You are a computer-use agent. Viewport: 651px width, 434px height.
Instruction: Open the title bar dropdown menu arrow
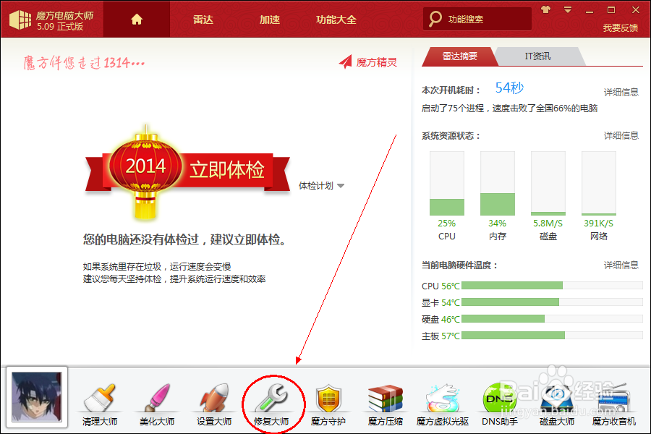pos(568,9)
